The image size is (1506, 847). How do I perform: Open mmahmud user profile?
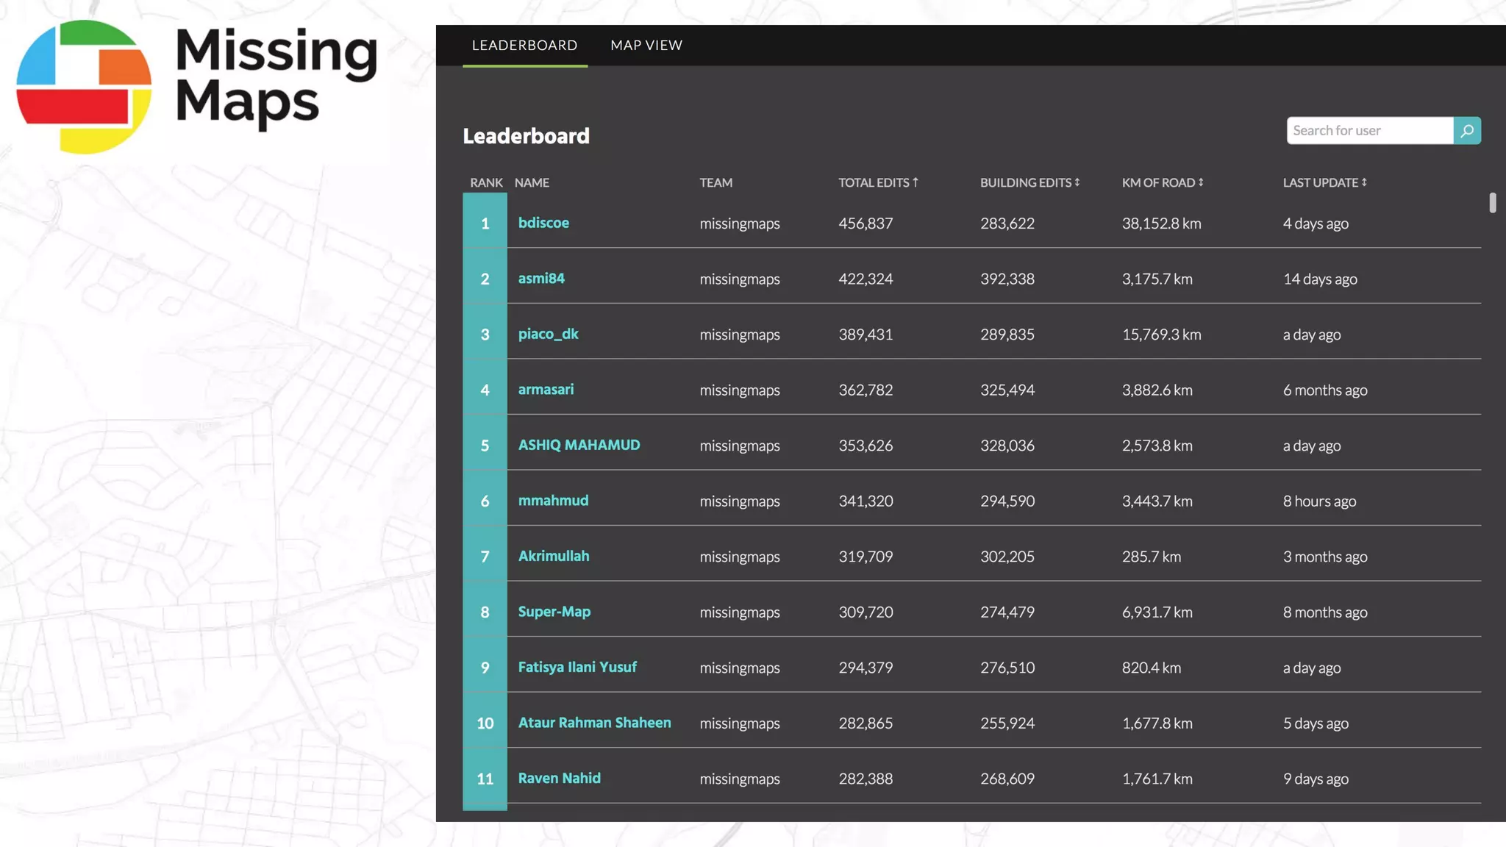(553, 501)
